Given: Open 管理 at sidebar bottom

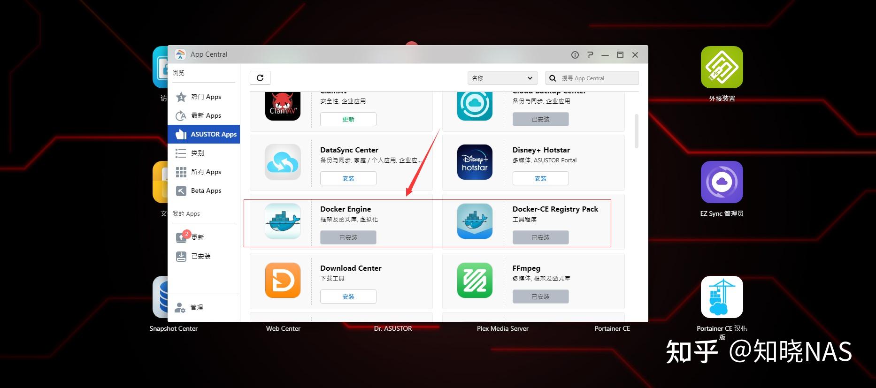Looking at the screenshot, I should click(204, 308).
